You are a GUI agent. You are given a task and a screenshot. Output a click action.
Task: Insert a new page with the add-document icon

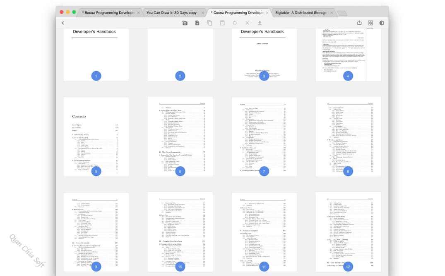click(x=197, y=23)
